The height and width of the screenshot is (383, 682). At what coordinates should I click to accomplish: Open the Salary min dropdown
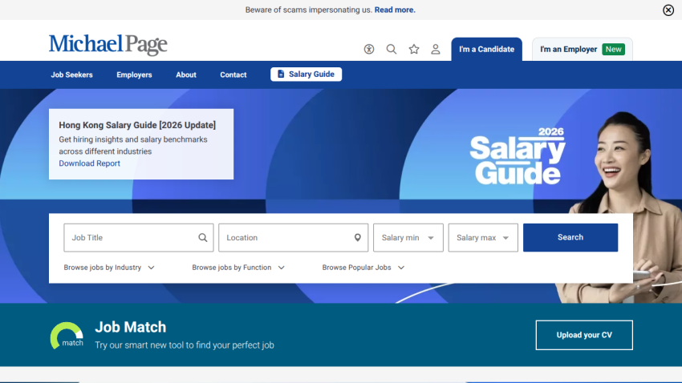pyautogui.click(x=408, y=237)
